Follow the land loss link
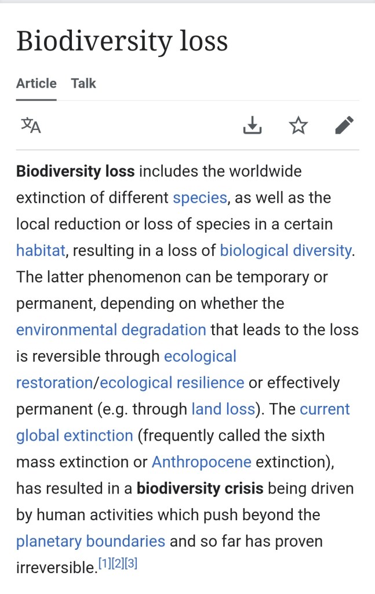Image resolution: width=375 pixels, height=594 pixels. pyautogui.click(x=223, y=409)
